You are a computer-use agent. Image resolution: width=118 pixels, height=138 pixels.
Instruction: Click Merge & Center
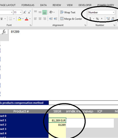coord(71,19)
